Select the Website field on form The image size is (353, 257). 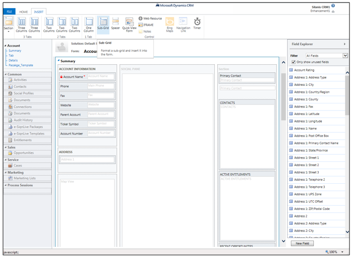tap(87, 105)
